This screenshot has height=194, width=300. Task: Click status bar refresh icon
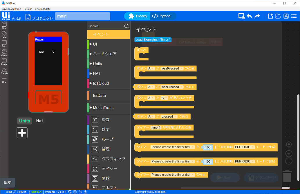click(x=70, y=192)
